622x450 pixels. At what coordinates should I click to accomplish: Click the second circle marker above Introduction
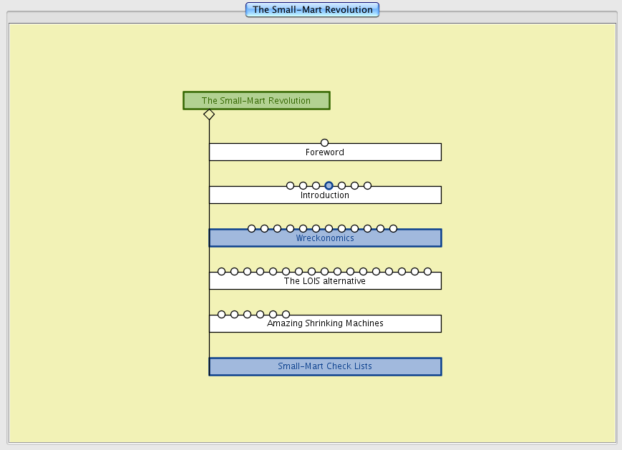tap(303, 186)
